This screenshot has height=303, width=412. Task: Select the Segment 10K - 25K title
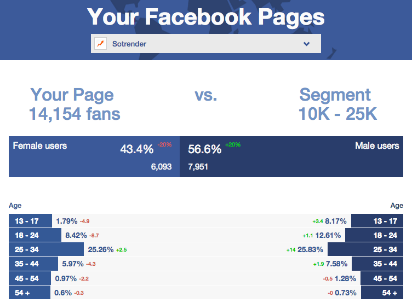click(x=335, y=104)
